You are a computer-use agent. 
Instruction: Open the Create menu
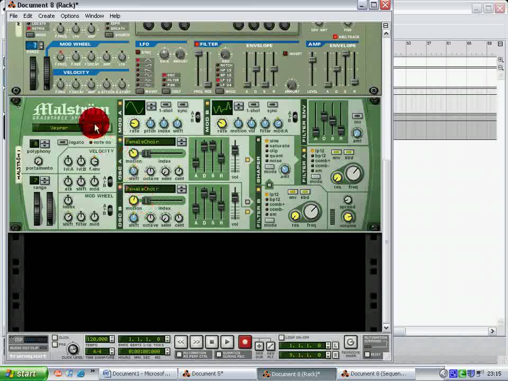pos(47,16)
